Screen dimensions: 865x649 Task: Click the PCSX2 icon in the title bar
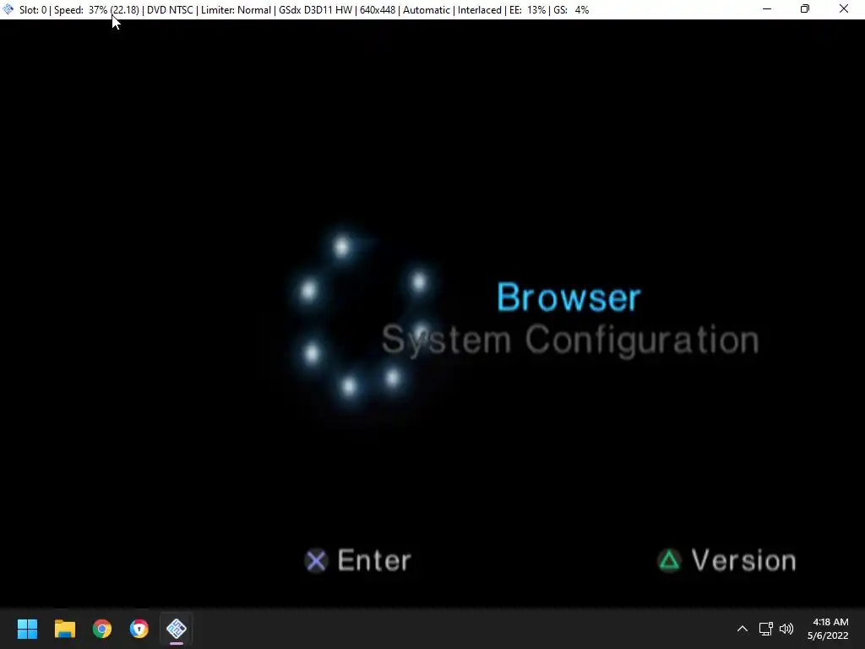tap(8, 9)
